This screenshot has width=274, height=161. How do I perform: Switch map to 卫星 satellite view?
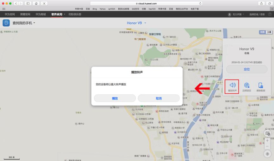(x=269, y=32)
